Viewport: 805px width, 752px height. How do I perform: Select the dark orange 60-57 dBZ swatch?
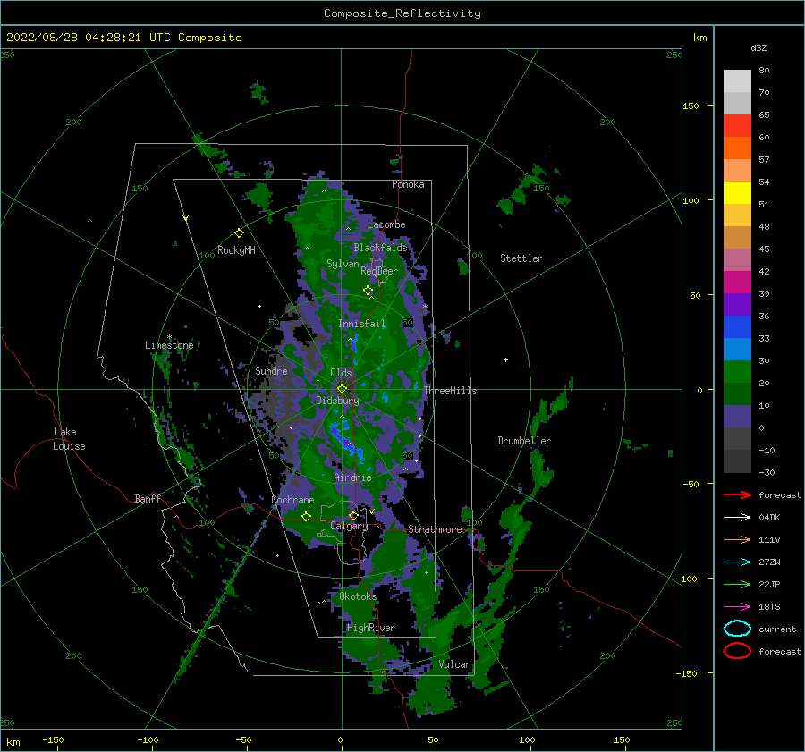737,148
